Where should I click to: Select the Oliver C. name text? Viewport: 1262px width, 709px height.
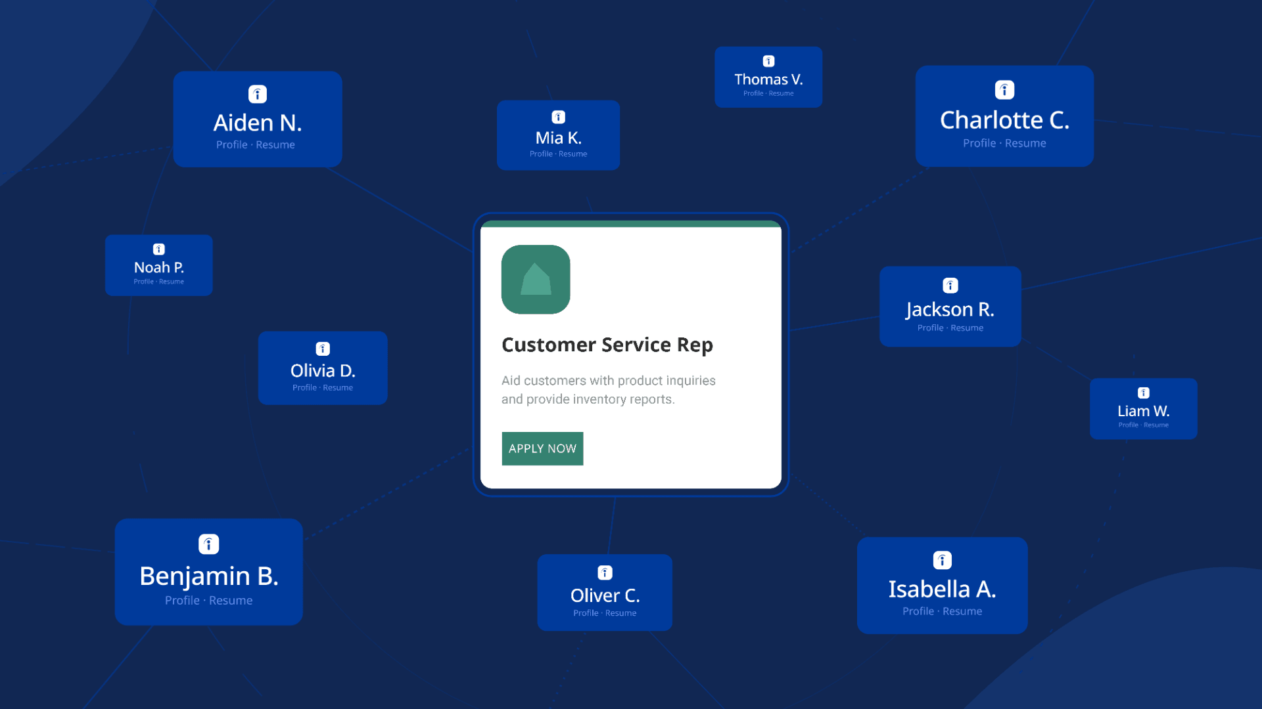[x=605, y=595]
